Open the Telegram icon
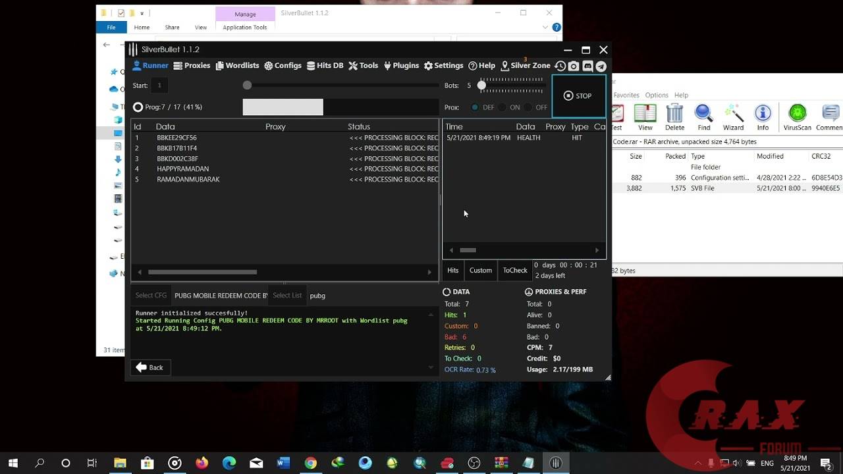This screenshot has height=474, width=843. [x=601, y=66]
